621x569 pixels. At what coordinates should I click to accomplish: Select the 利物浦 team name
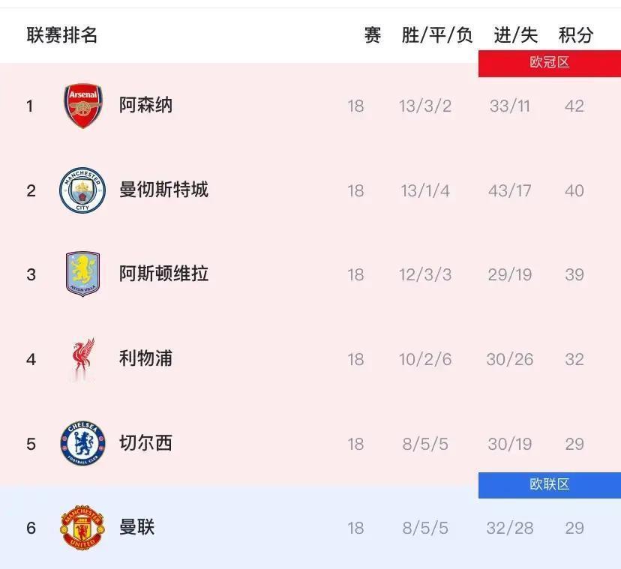[x=145, y=358]
